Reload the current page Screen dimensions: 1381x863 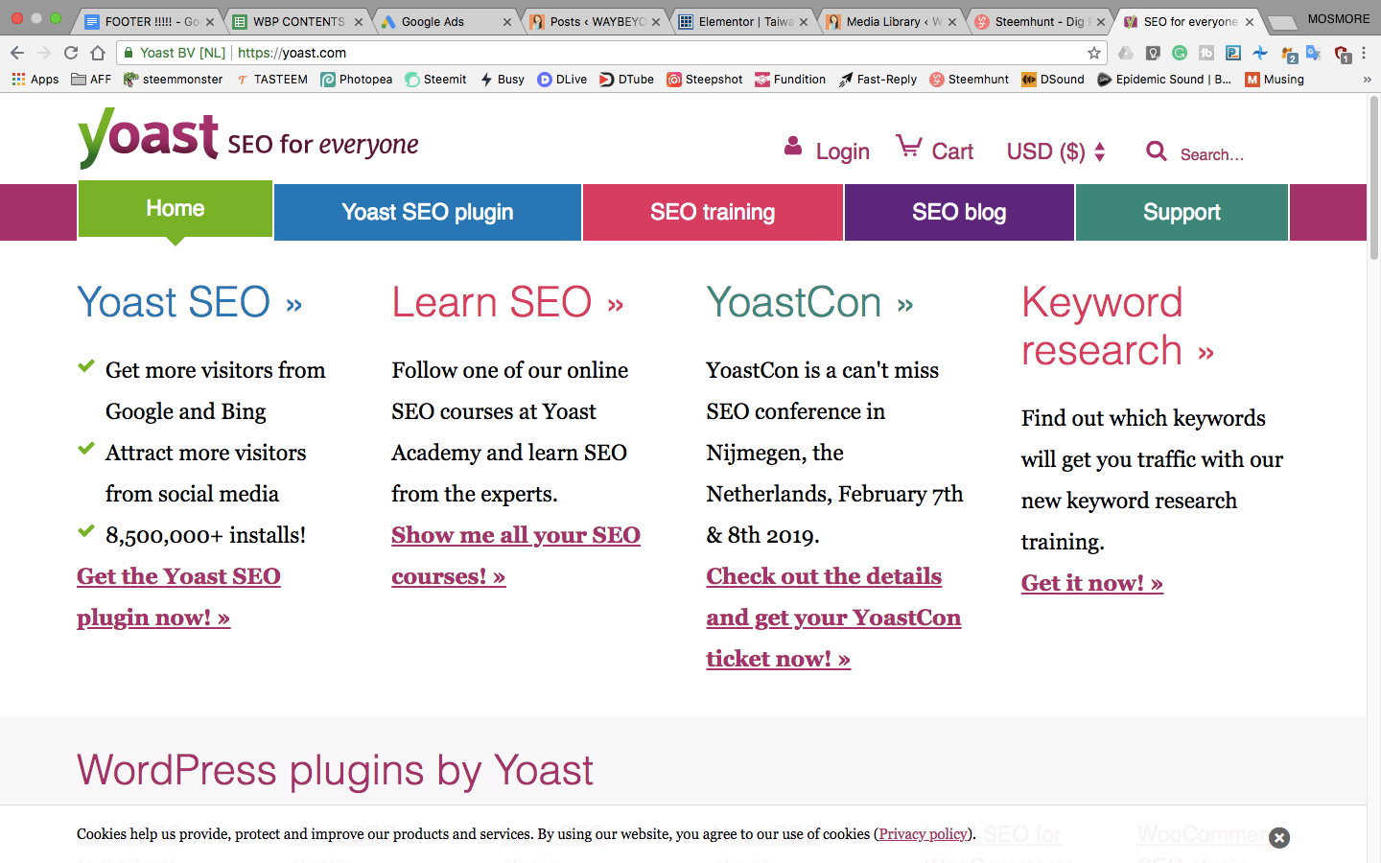pos(70,53)
